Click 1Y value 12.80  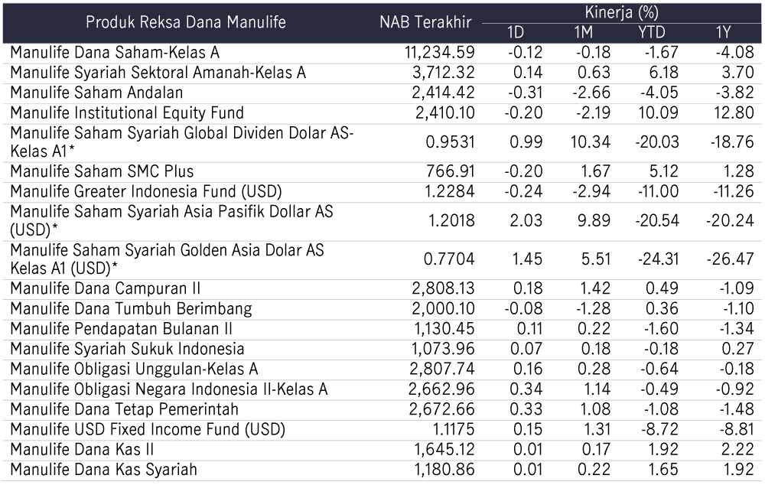734,113
